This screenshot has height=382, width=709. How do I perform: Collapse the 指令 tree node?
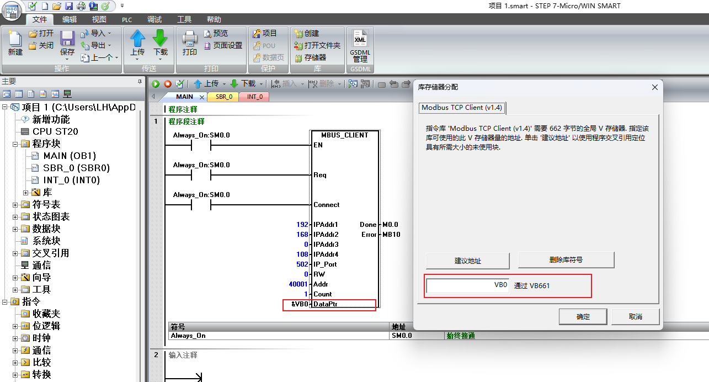[6, 302]
